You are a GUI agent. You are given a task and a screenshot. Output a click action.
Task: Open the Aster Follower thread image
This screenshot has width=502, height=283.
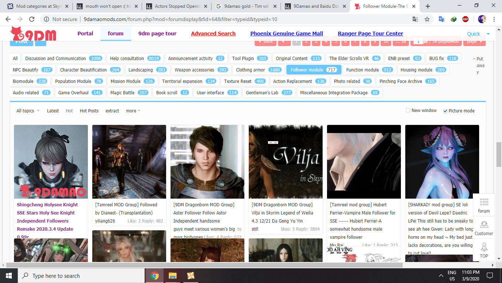pos(207,162)
